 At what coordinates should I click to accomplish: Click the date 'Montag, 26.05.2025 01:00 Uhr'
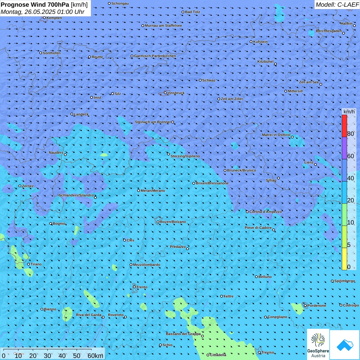tap(43, 12)
